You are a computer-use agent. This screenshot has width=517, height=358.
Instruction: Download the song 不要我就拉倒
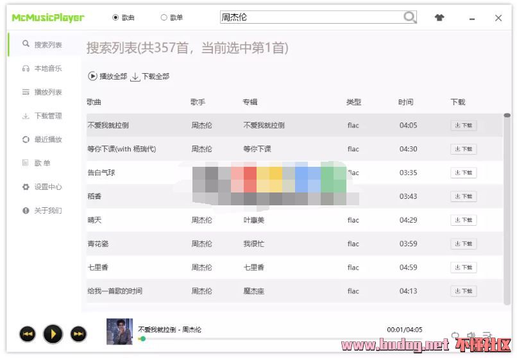coord(463,126)
